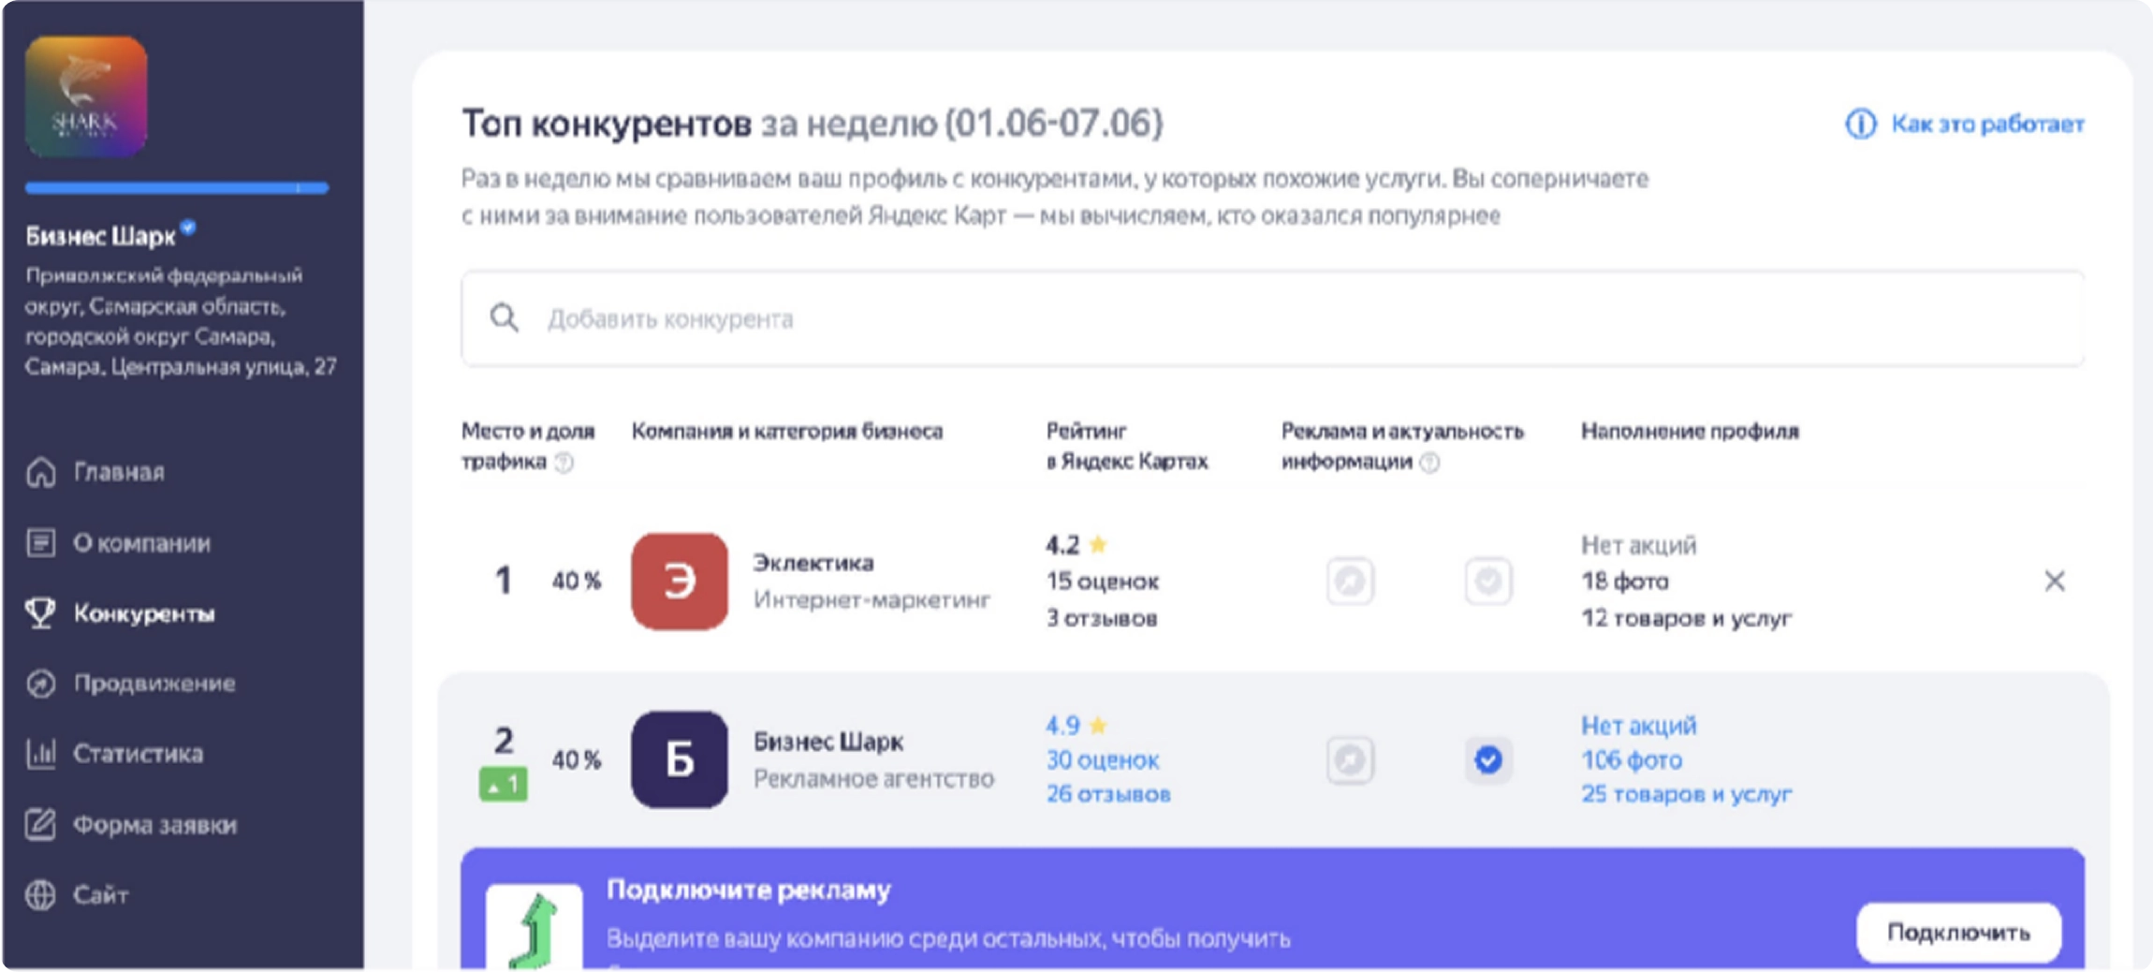The image size is (2153, 972).
Task: Click help icon next to Место и доля трафика
Action: click(564, 463)
